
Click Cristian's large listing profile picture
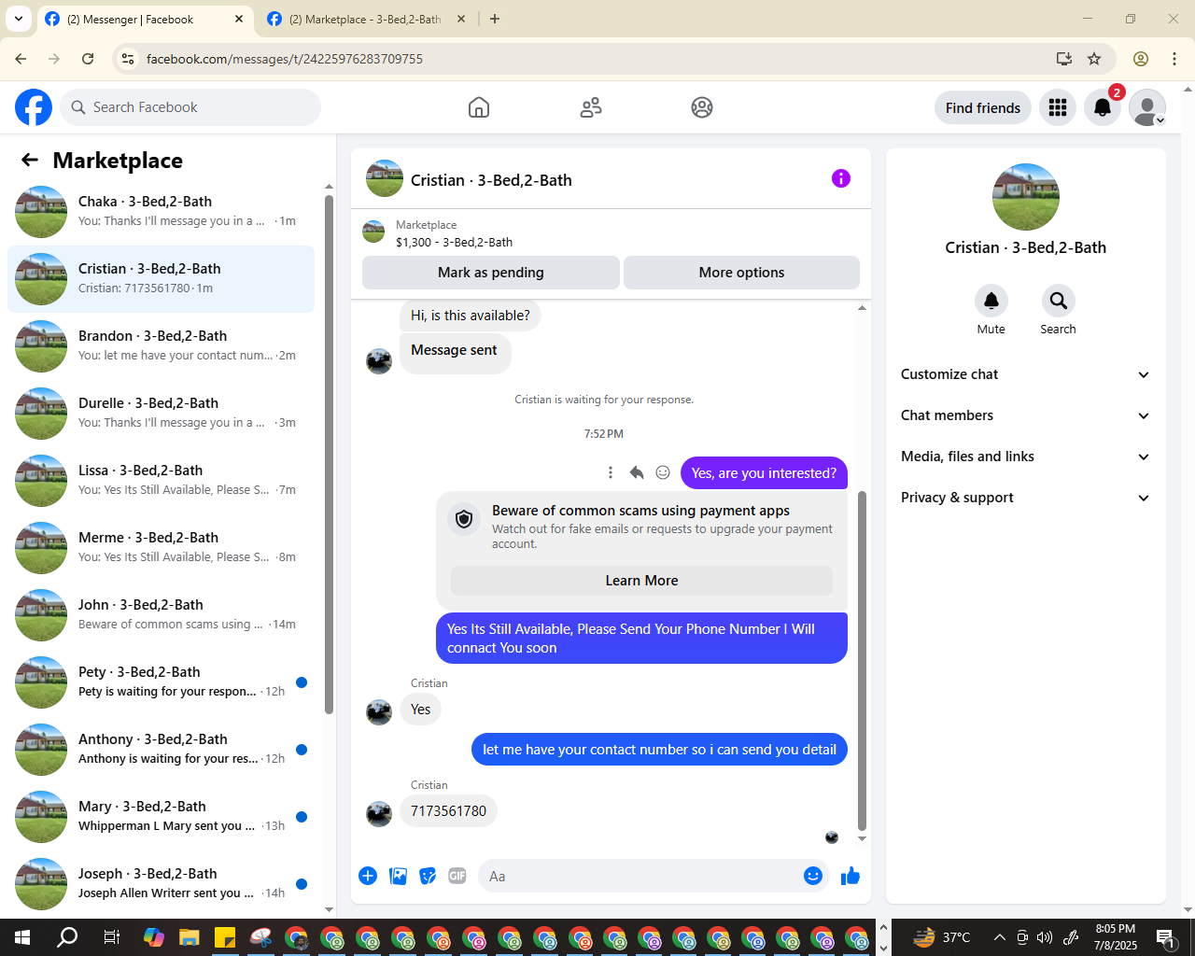(x=1026, y=197)
